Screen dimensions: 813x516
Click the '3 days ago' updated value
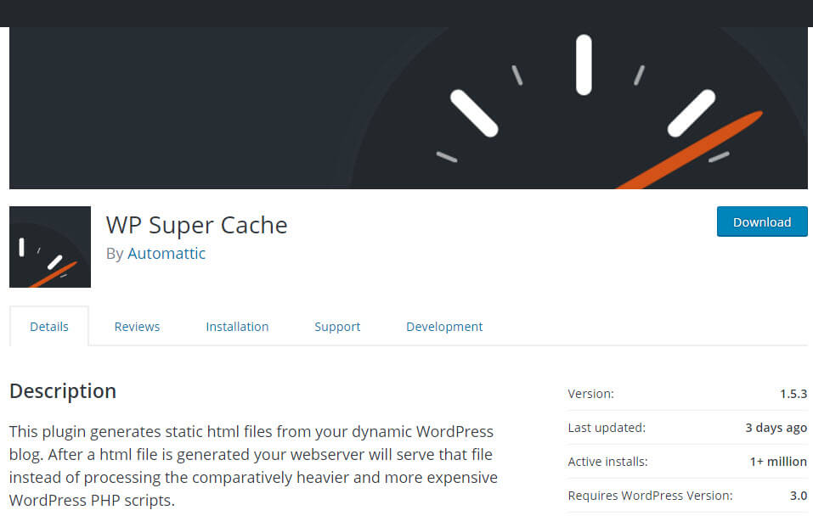(776, 428)
